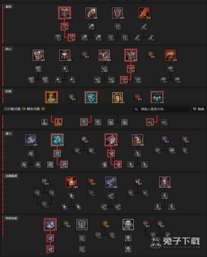The image size is (207, 257).
Task: Click the purple passive node 0/3 in 搏斗
Action: tap(165, 139)
